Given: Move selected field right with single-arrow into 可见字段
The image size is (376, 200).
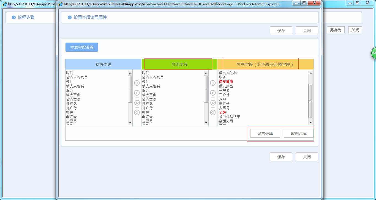Looking at the screenshot, I should pyautogui.click(x=137, y=83).
